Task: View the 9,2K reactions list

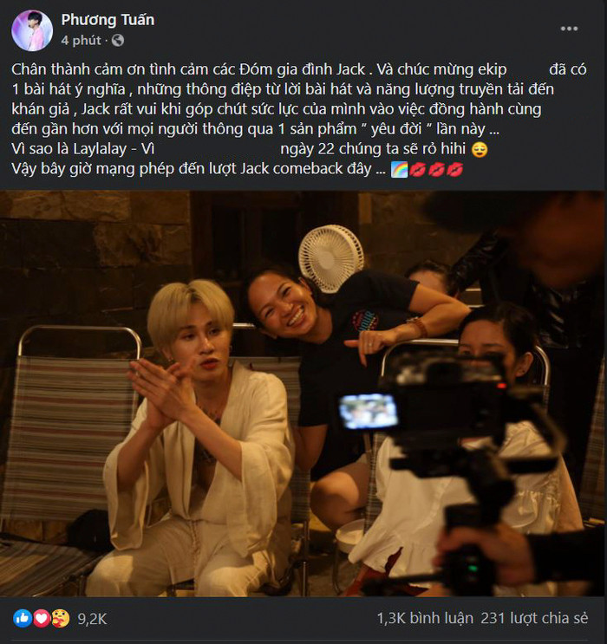Action: pos(91,618)
